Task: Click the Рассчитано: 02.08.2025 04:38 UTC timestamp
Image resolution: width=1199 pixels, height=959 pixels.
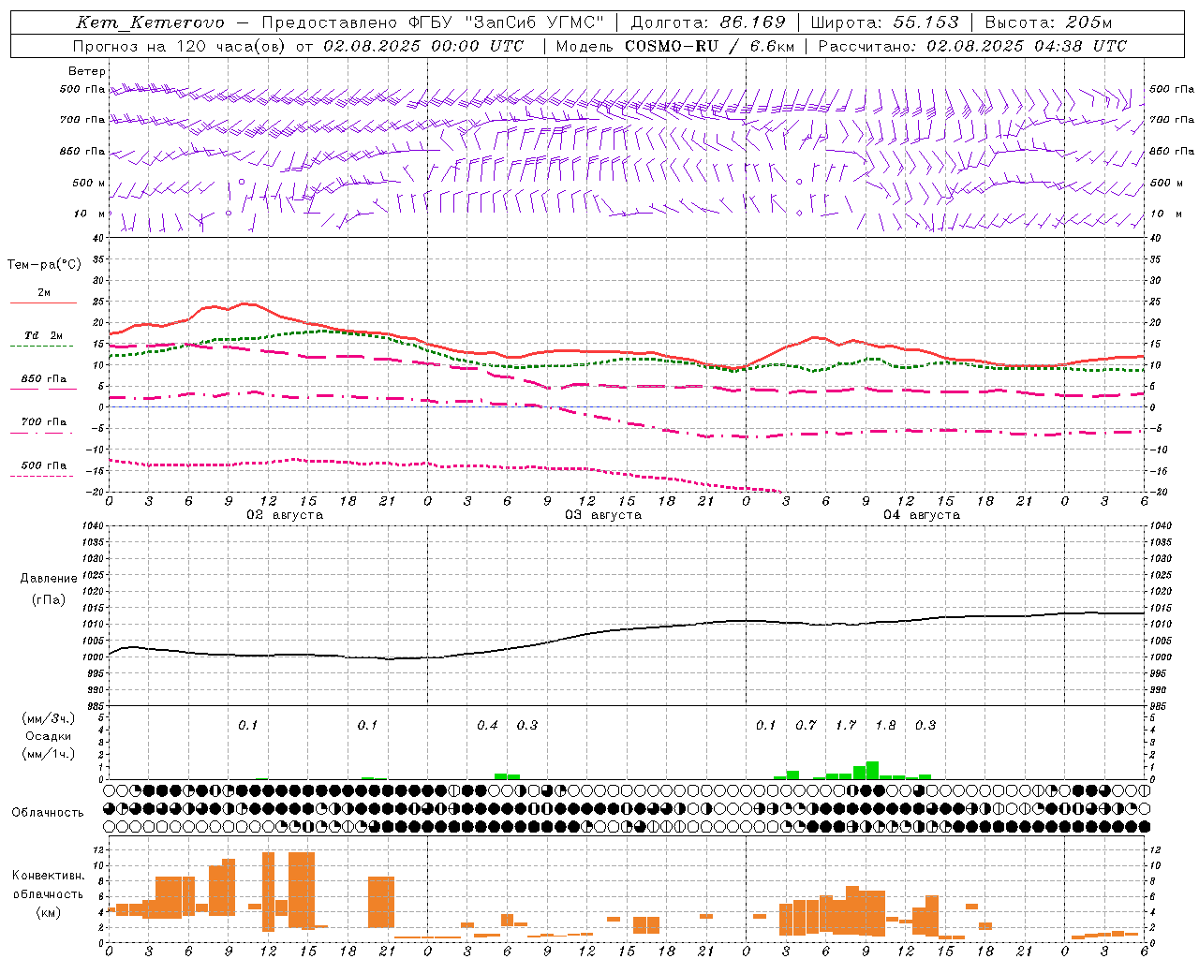Action: (972, 46)
